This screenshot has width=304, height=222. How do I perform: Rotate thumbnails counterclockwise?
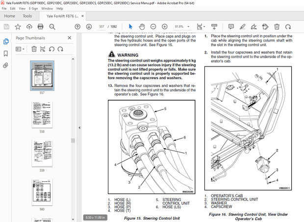(51, 49)
